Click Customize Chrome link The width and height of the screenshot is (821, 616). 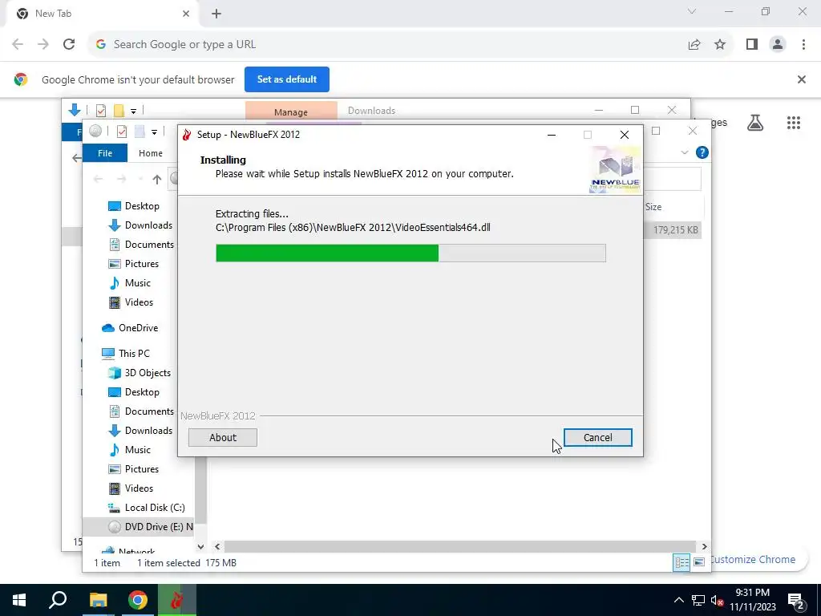tap(753, 559)
